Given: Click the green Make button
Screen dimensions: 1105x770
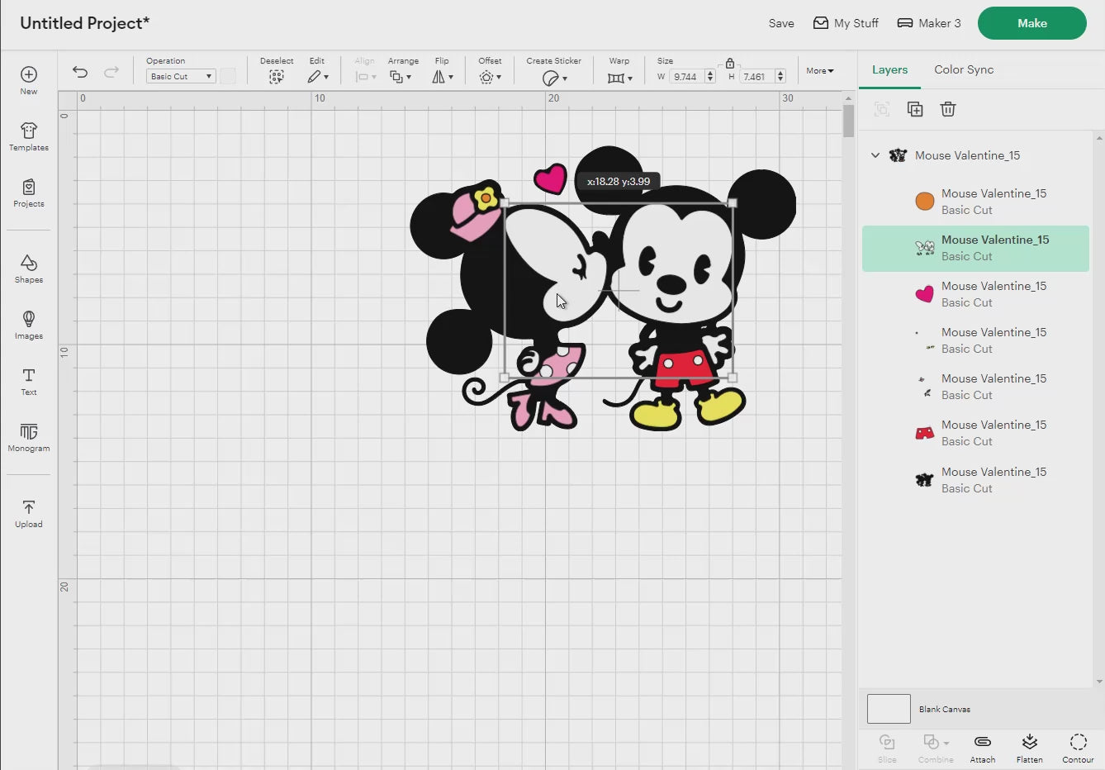Looking at the screenshot, I should point(1032,23).
